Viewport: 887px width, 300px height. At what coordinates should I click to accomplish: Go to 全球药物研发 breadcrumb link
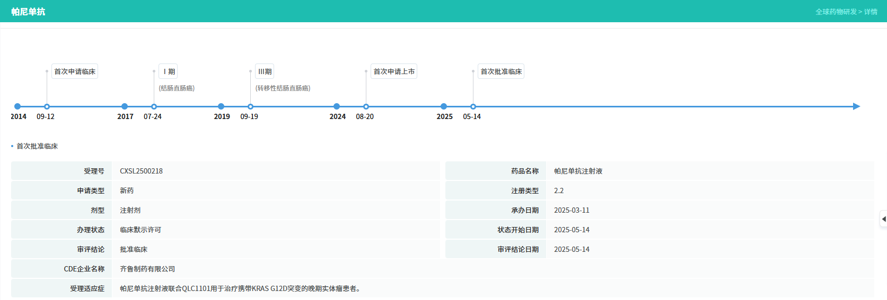(836, 12)
